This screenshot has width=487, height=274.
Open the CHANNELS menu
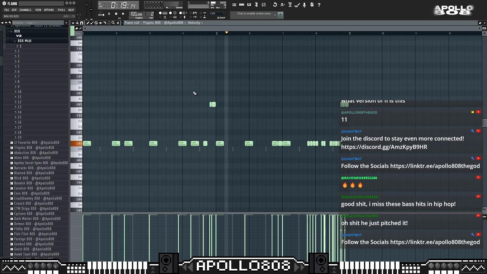pyautogui.click(x=25, y=10)
